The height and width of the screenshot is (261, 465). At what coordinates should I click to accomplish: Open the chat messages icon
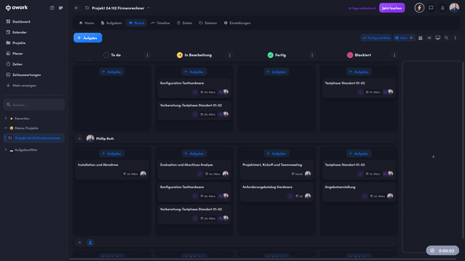tap(431, 8)
